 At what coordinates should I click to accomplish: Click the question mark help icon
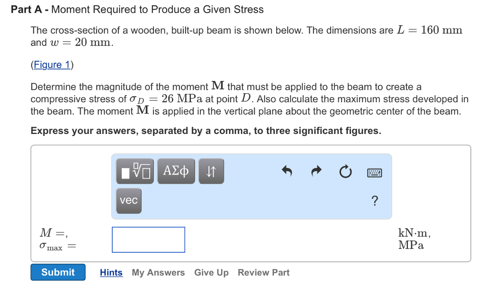click(x=374, y=201)
